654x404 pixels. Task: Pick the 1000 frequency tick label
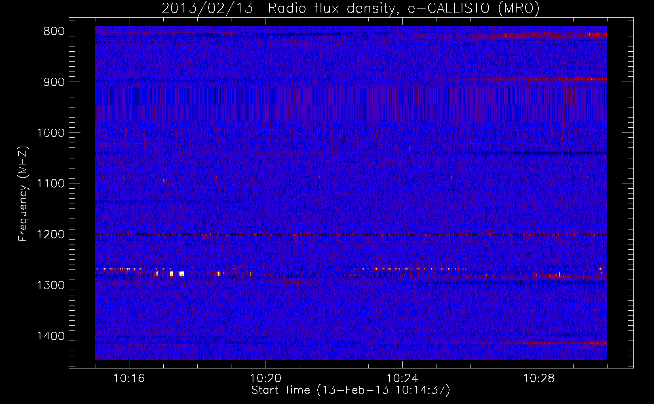coord(51,133)
